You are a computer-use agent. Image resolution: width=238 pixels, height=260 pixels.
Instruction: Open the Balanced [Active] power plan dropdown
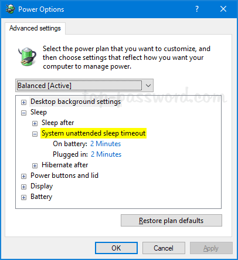pyautogui.click(x=84, y=86)
